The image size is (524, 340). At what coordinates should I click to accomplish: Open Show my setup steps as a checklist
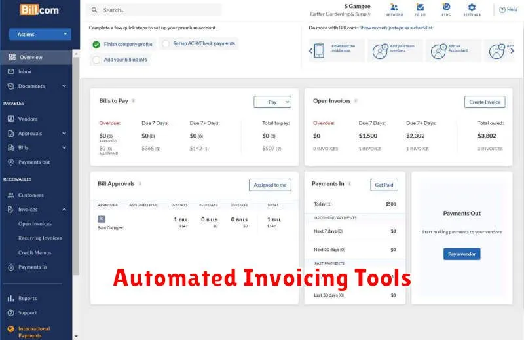click(x=396, y=28)
